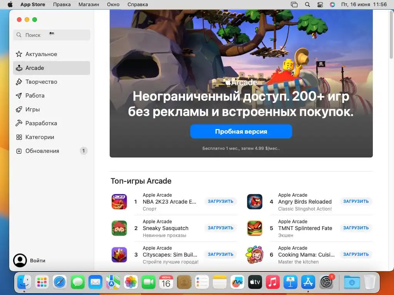Image resolution: width=394 pixels, height=295 pixels.
Task: Open the Творчество category in the sidebar
Action: coord(52,82)
